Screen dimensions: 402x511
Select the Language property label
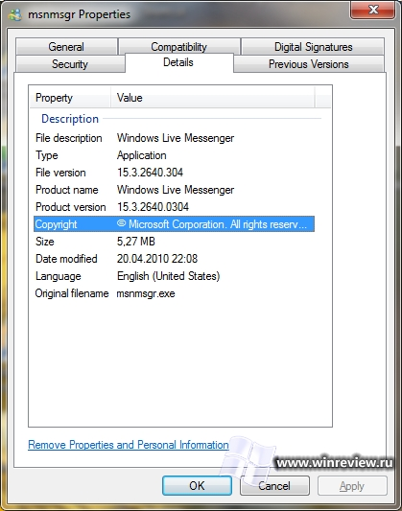58,276
